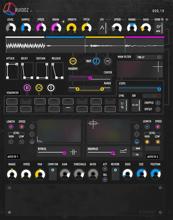Enable the FIX radio option
173x220 pixels.
tap(134, 155)
